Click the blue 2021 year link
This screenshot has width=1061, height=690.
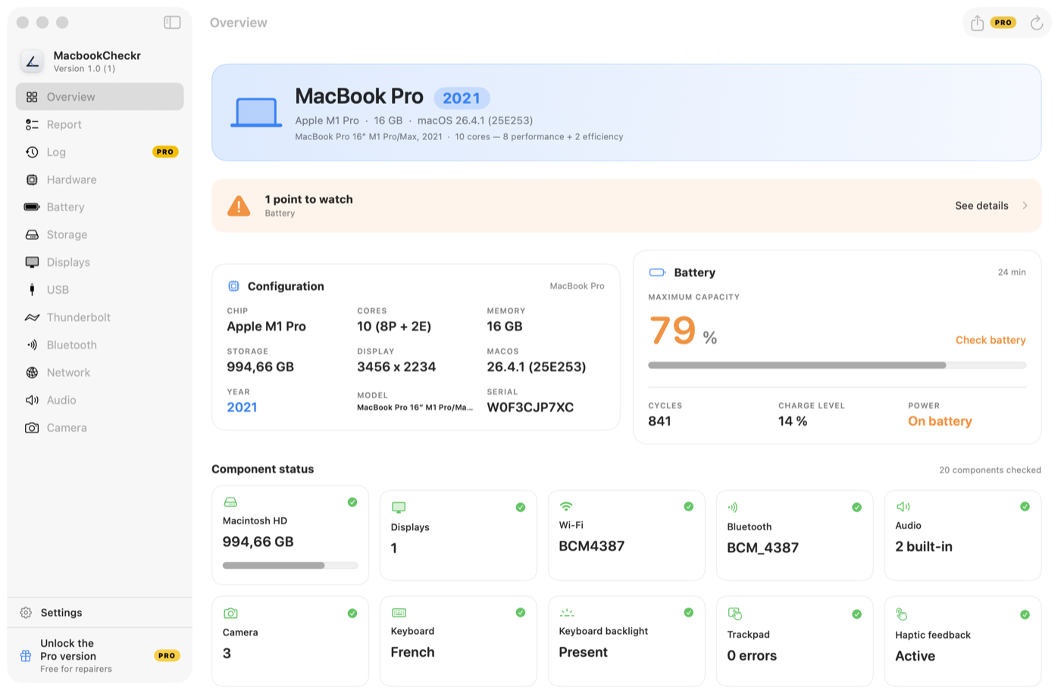pyautogui.click(x=242, y=407)
